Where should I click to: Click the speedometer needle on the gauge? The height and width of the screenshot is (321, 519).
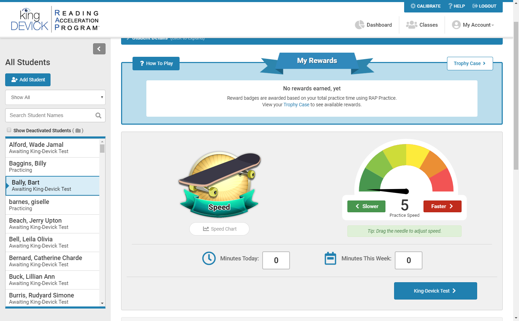(x=391, y=190)
